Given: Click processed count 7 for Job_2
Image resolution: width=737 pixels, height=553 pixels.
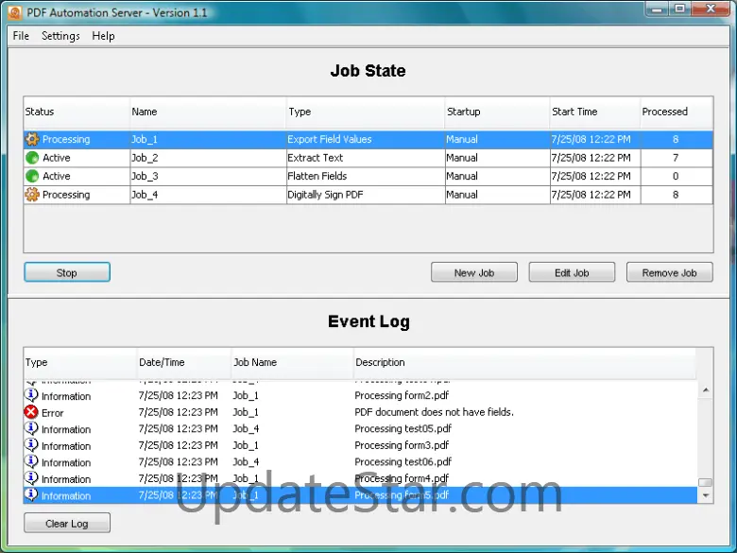Looking at the screenshot, I should (676, 158).
